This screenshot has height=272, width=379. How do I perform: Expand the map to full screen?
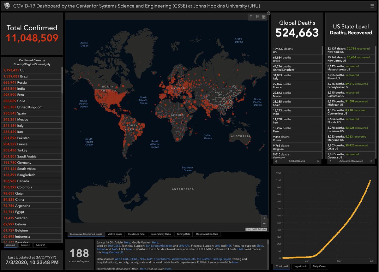[x=268, y=13]
